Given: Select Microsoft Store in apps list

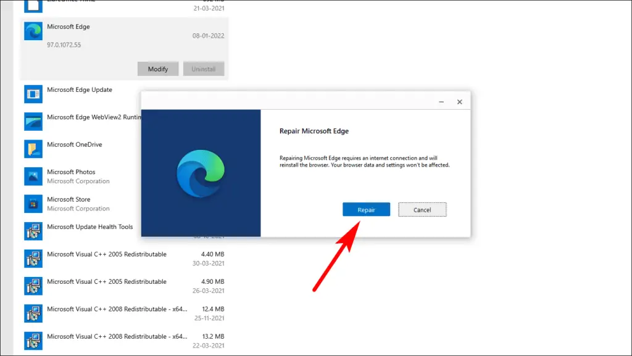Looking at the screenshot, I should coord(69,199).
